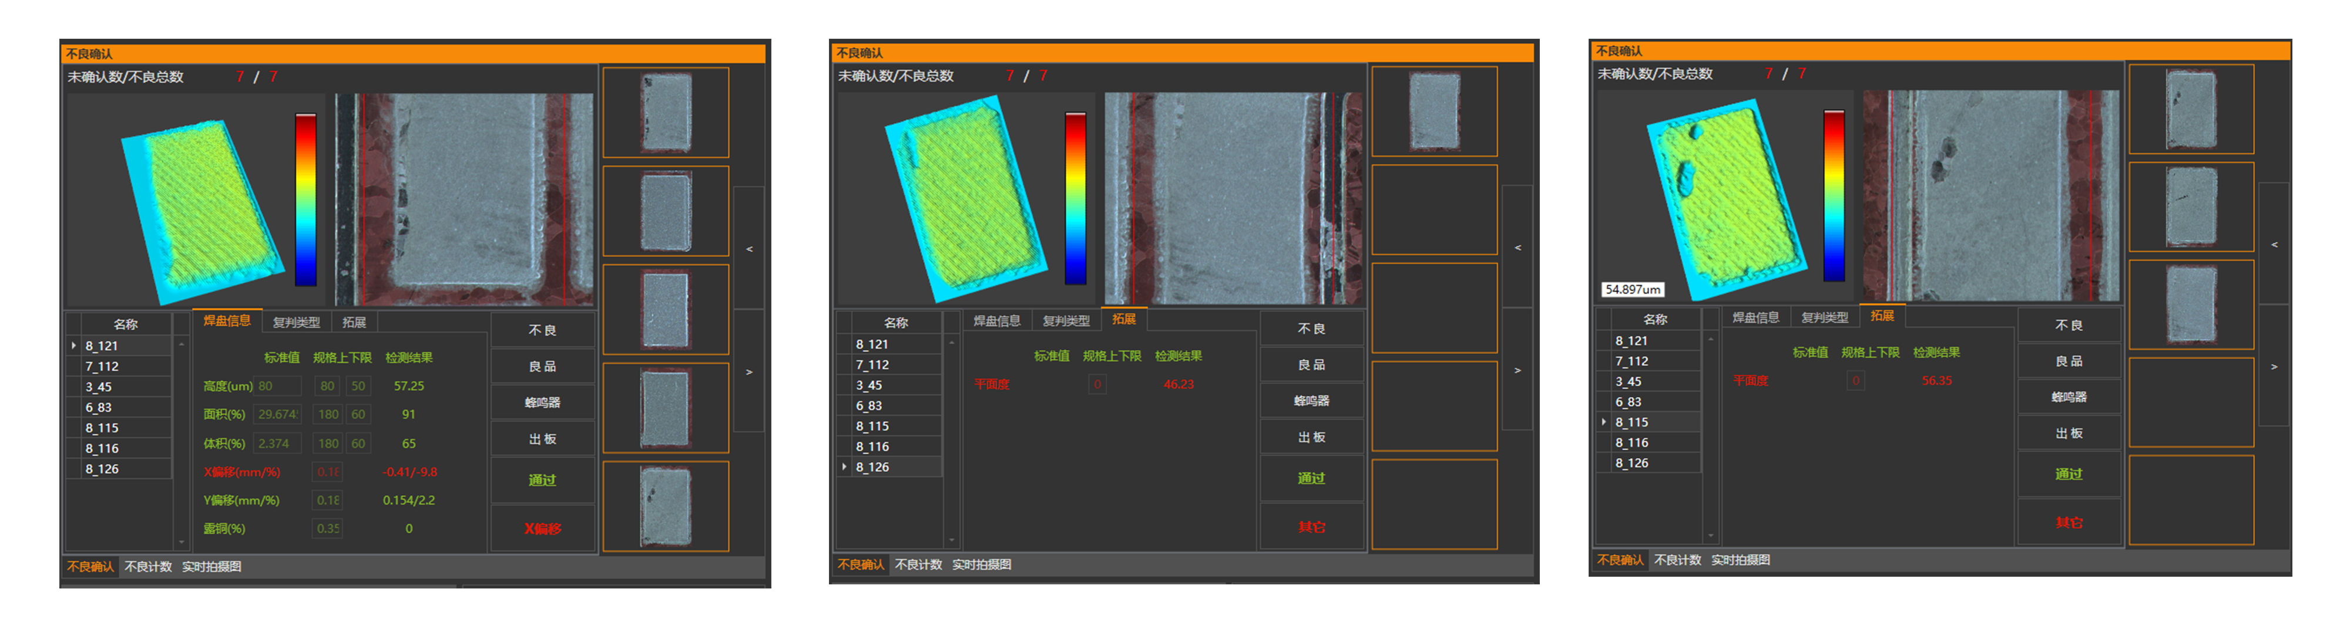The width and height of the screenshot is (2350, 619).
Task: Select row 8_126 in left window list
Action: (126, 469)
